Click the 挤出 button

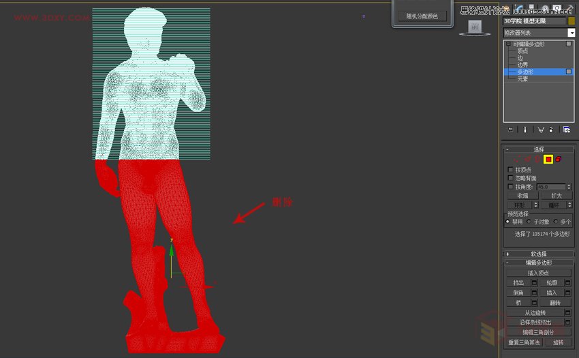point(518,282)
